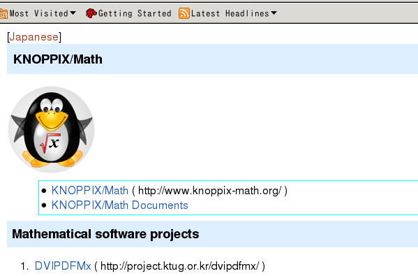Switch to the Japanese page link
Image resolution: width=418 pixels, height=276 pixels.
(34, 37)
